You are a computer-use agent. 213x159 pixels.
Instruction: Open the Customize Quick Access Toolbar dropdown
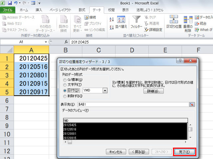(39, 3)
